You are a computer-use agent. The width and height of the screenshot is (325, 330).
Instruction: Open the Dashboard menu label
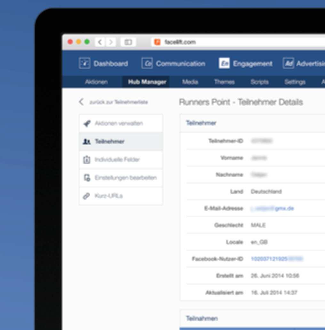pyautogui.click(x=111, y=63)
